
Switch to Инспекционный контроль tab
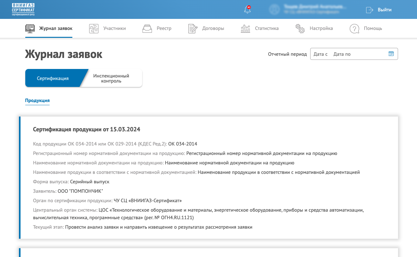111,78
